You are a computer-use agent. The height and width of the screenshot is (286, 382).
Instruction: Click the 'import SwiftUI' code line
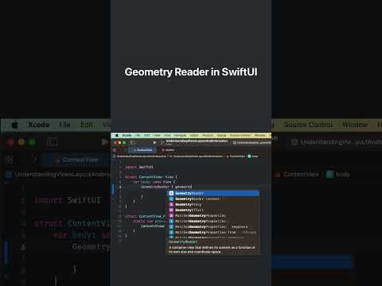139,167
